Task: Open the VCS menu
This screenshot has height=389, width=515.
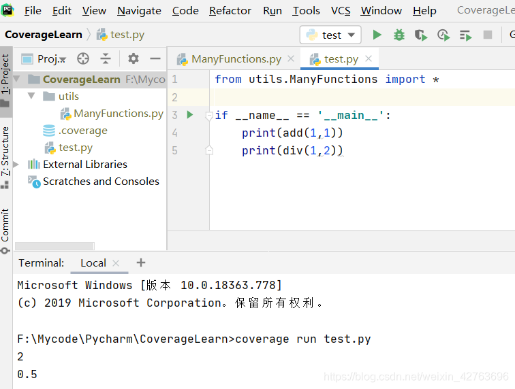Action: (x=341, y=11)
